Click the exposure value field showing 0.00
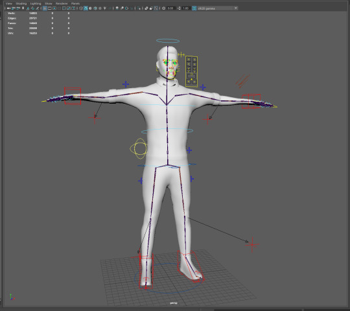The image size is (350, 311). (170, 8)
